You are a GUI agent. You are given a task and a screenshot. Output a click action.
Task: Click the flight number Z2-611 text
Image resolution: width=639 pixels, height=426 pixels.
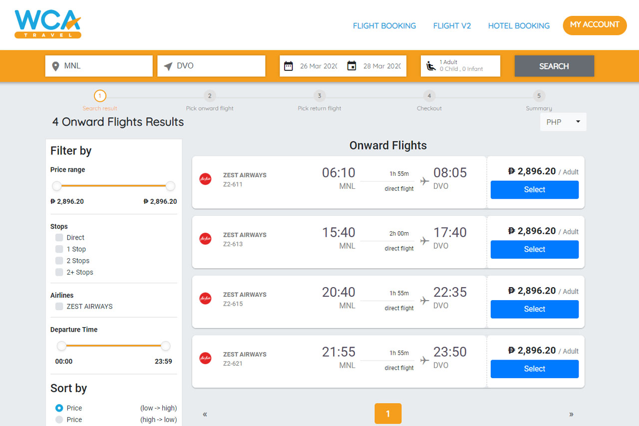click(x=233, y=184)
